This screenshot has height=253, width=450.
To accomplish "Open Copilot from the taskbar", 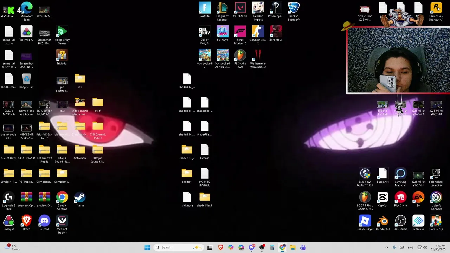I will (x=231, y=247).
